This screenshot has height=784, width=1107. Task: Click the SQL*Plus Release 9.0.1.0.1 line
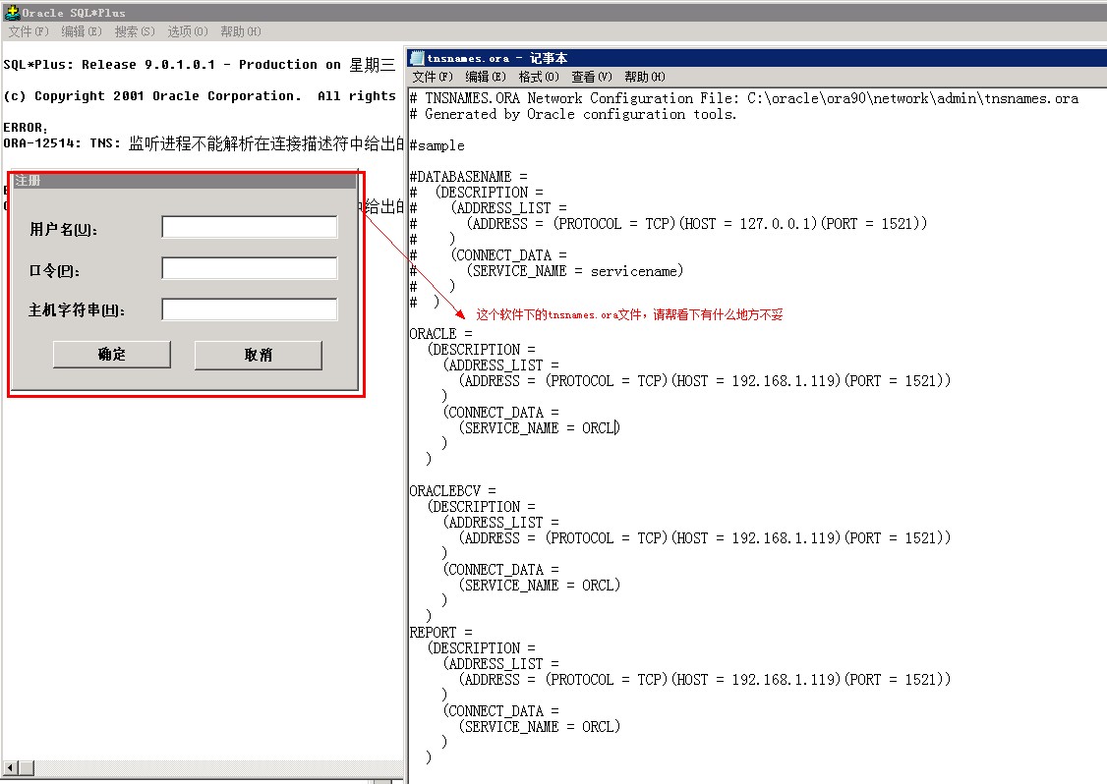click(x=200, y=65)
